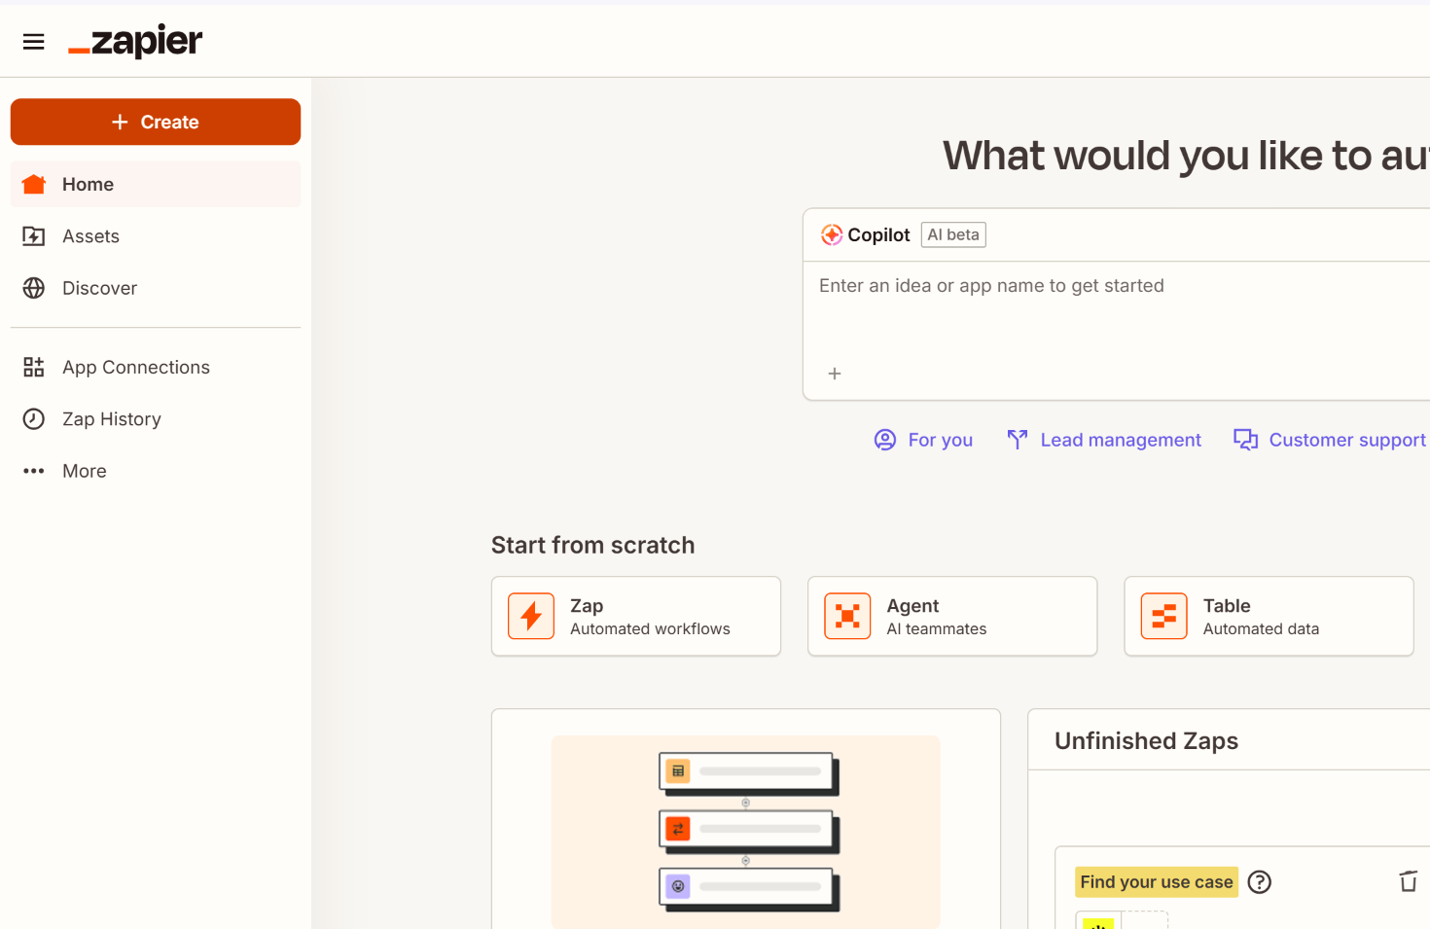Click the Discover globe icon
The image size is (1430, 929).
pyautogui.click(x=34, y=288)
